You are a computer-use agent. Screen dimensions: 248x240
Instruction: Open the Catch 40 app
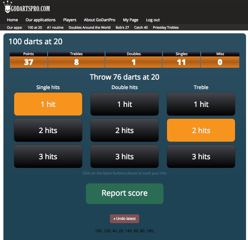click(x=141, y=28)
